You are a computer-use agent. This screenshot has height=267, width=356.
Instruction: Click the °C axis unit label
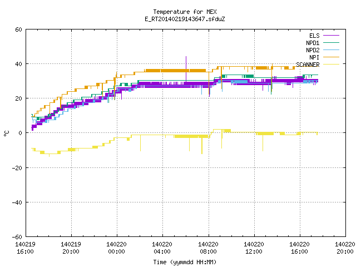(6, 133)
